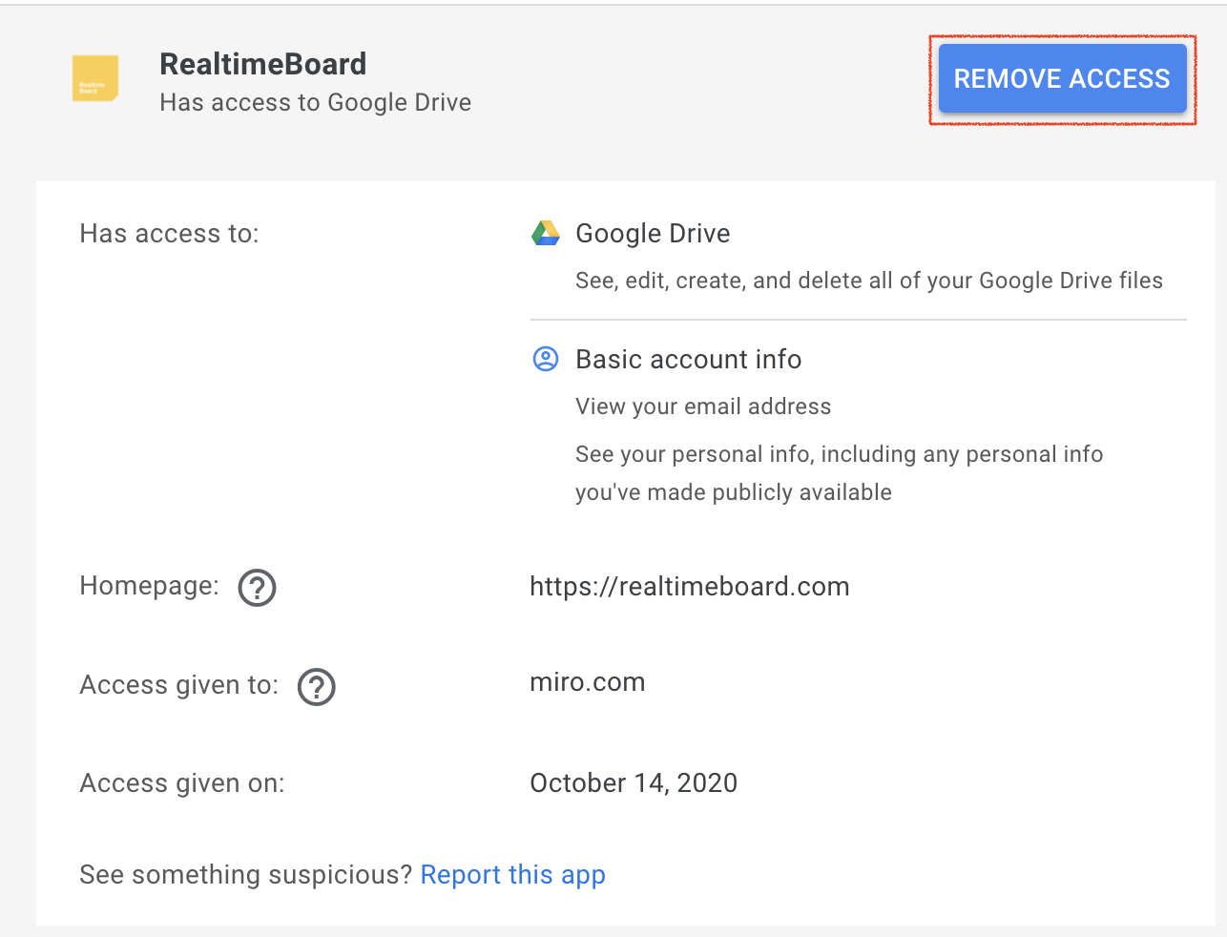Open the help icon beside Homepage

257,588
